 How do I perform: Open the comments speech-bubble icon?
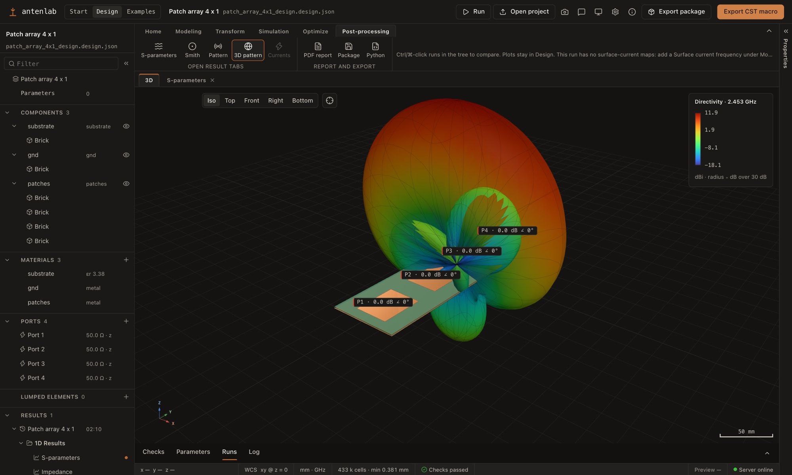tap(581, 12)
